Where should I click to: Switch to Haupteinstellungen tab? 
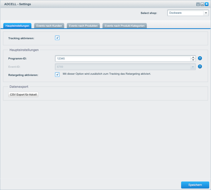pyautogui.click(x=17, y=26)
